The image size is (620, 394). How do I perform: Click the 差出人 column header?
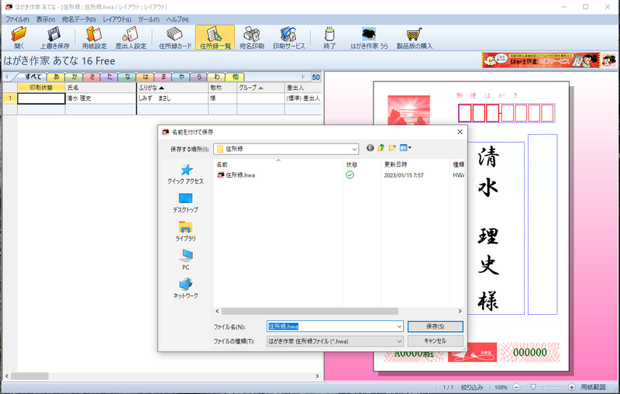pyautogui.click(x=303, y=88)
